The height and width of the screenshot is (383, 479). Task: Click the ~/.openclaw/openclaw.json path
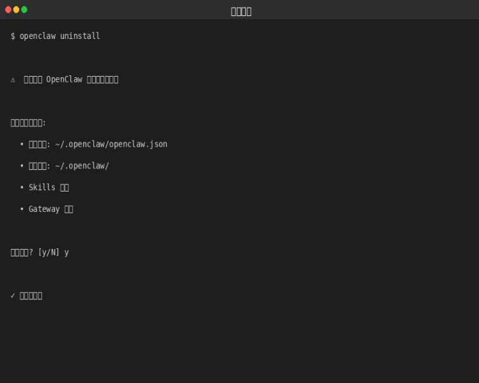[111, 144]
